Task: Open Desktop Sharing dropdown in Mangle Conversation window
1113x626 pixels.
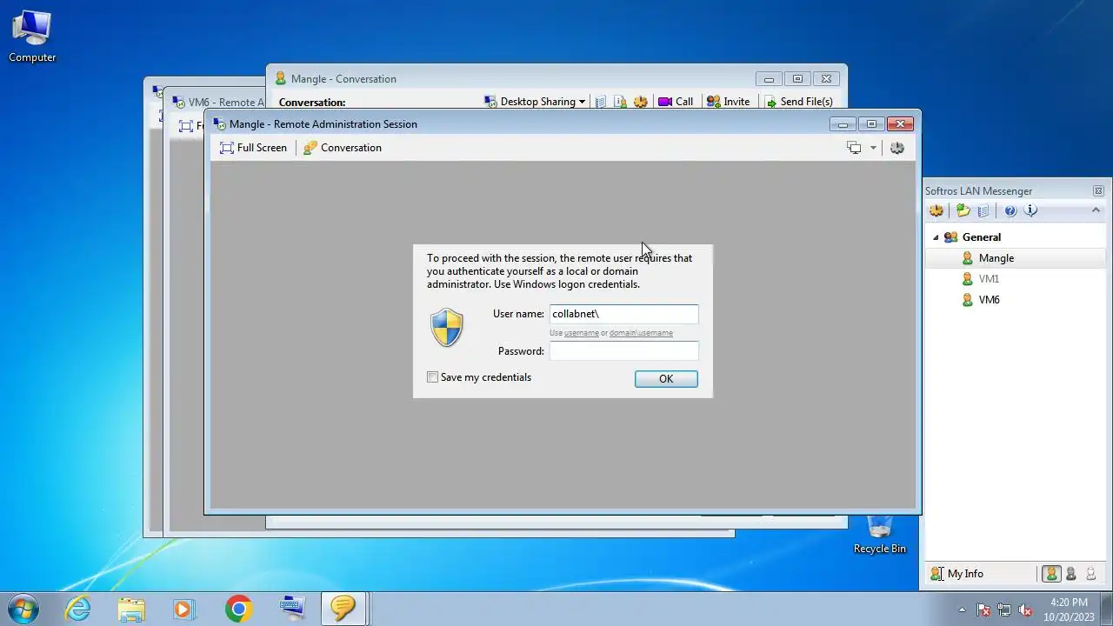Action: 535,102
